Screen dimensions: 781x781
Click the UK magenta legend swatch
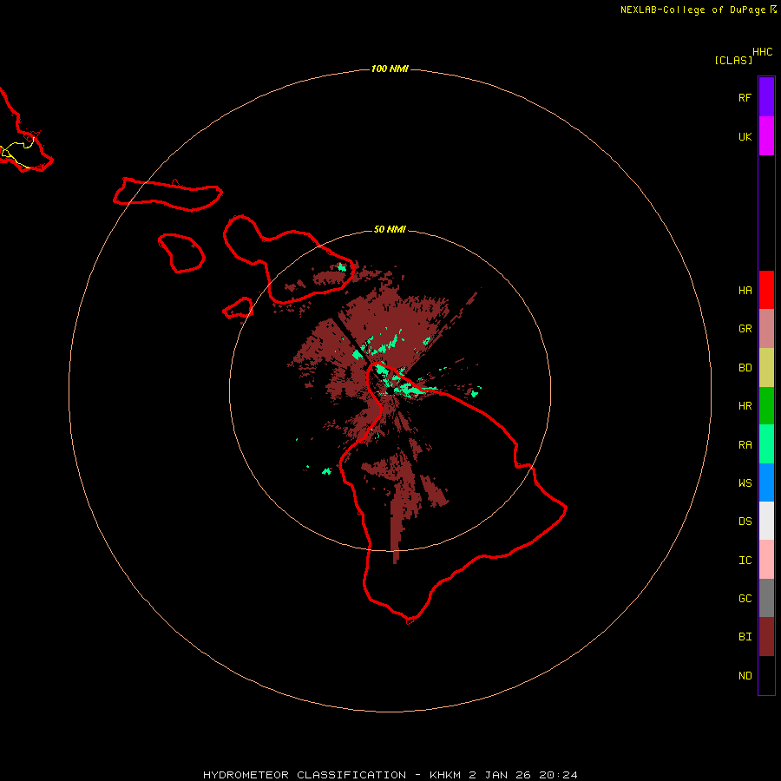click(766, 136)
